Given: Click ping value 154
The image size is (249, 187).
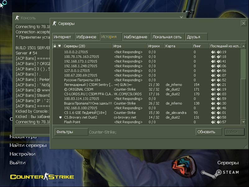Looking at the screenshot, I should pyautogui.click(x=196, y=85).
